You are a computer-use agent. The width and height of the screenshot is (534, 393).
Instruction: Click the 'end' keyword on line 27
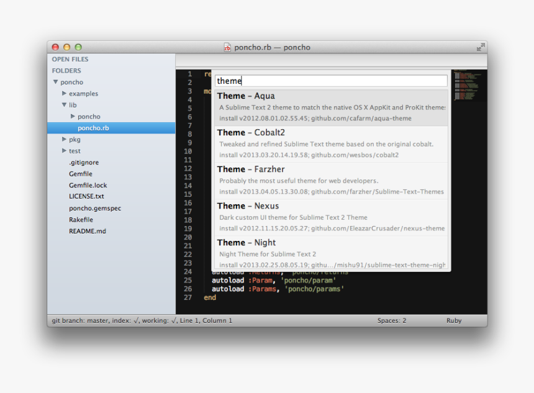pyautogui.click(x=210, y=297)
